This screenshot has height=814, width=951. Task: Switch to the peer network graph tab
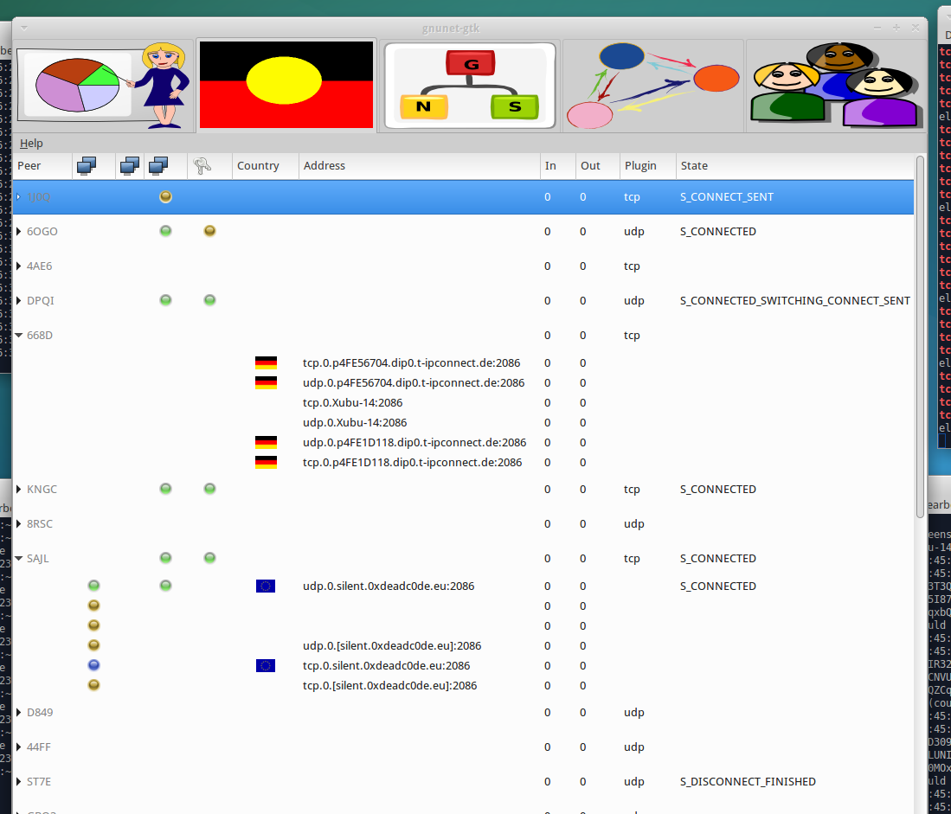click(x=653, y=86)
